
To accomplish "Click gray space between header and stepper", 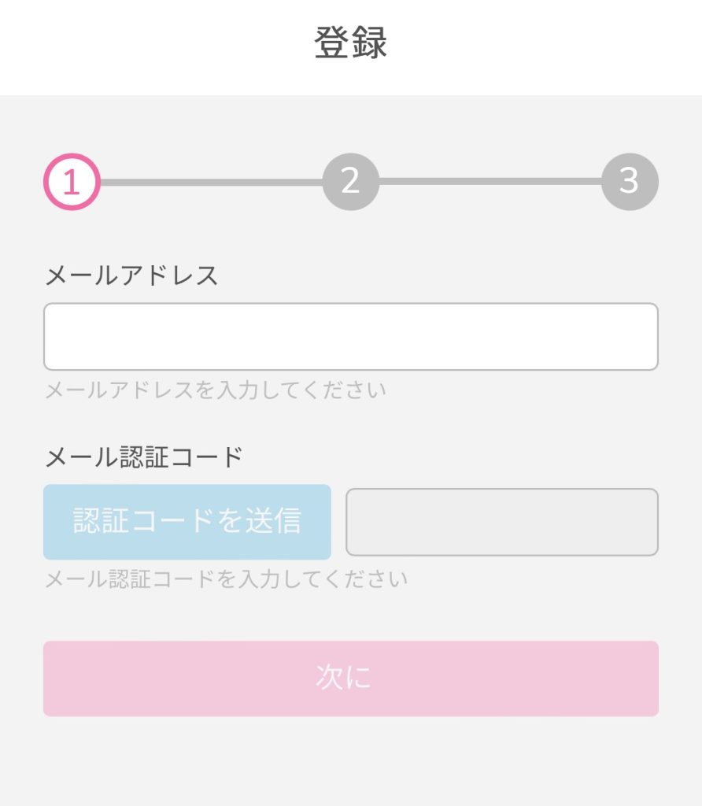I will click(351, 124).
